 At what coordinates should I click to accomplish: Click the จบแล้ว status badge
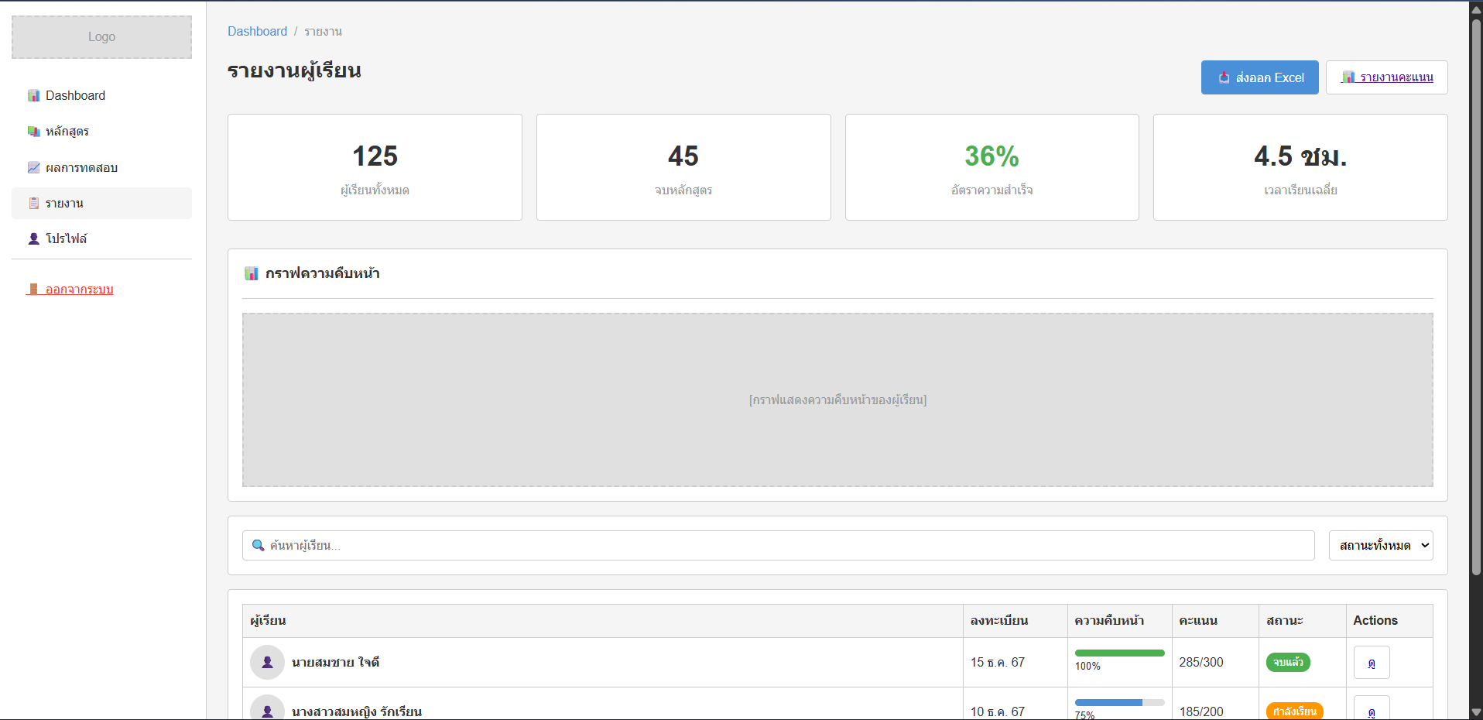point(1288,662)
